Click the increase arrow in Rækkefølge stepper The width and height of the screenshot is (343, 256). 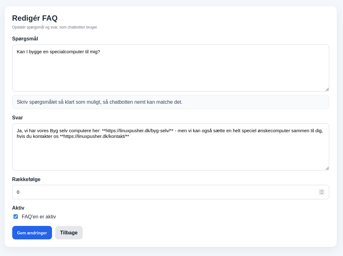tap(321, 191)
